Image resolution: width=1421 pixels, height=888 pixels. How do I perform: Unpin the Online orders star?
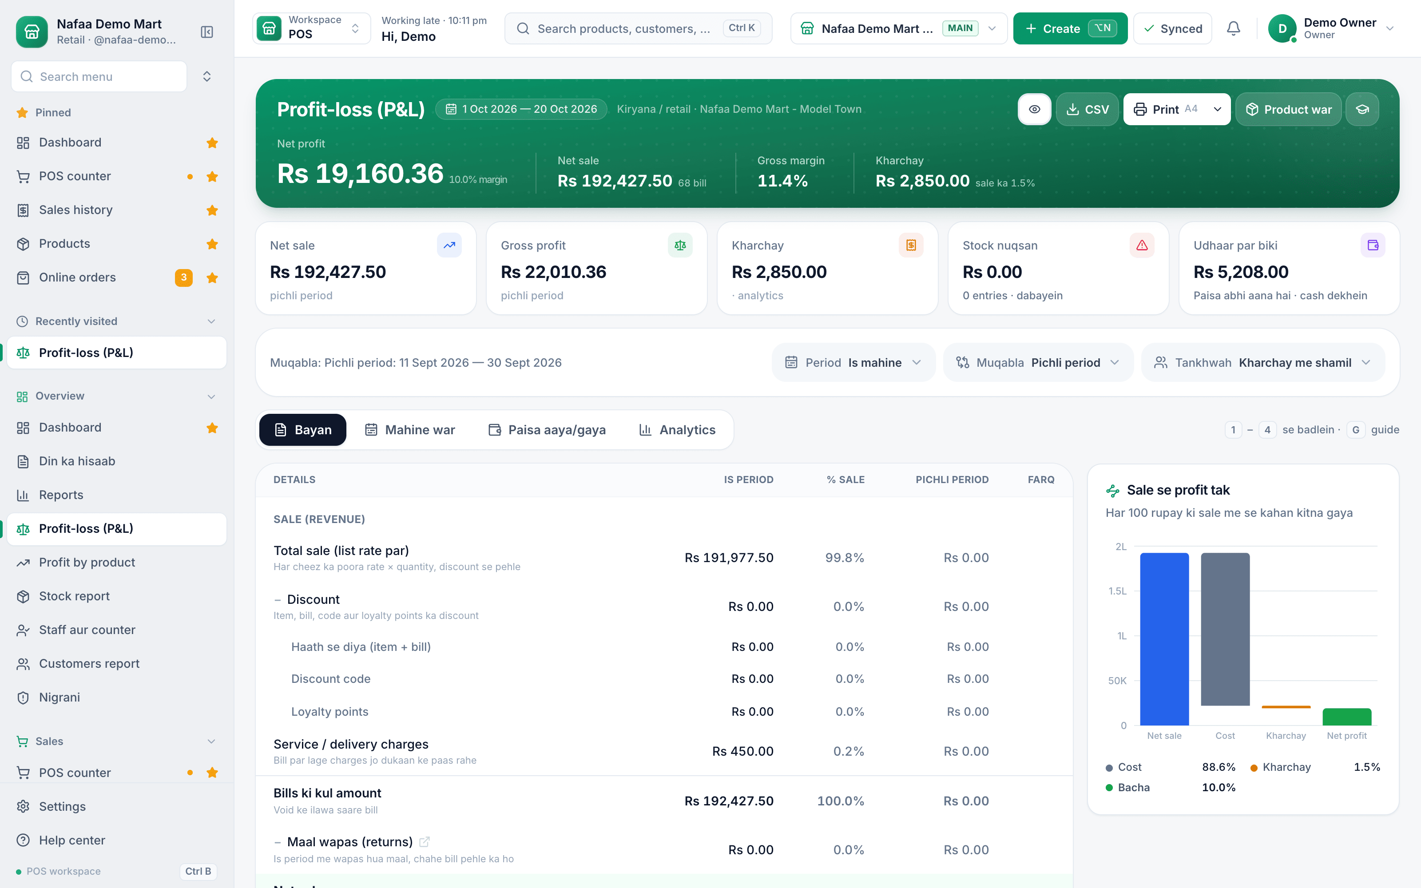[x=213, y=278]
